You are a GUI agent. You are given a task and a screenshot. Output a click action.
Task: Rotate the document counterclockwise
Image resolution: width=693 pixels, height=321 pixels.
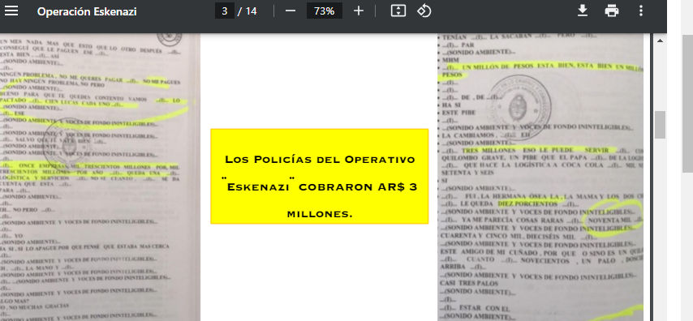tap(424, 11)
